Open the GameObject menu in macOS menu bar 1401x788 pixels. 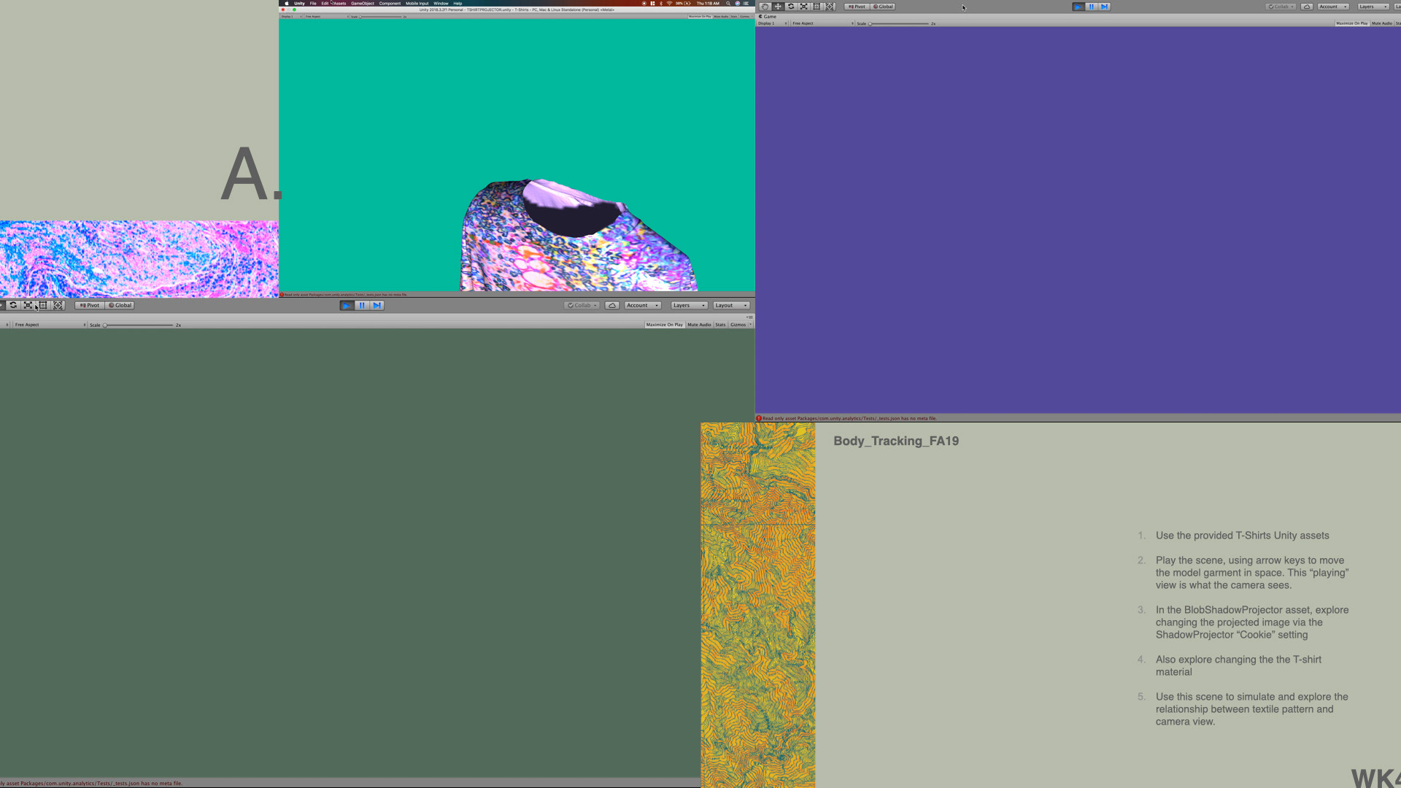pyautogui.click(x=362, y=3)
